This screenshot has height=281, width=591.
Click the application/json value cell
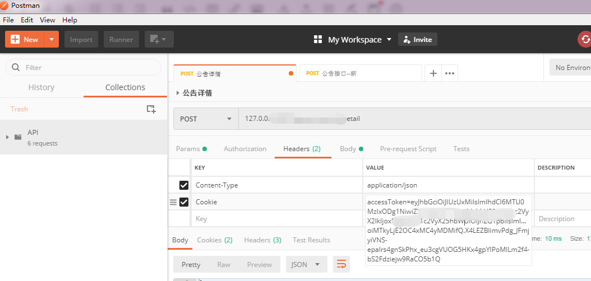click(x=449, y=185)
